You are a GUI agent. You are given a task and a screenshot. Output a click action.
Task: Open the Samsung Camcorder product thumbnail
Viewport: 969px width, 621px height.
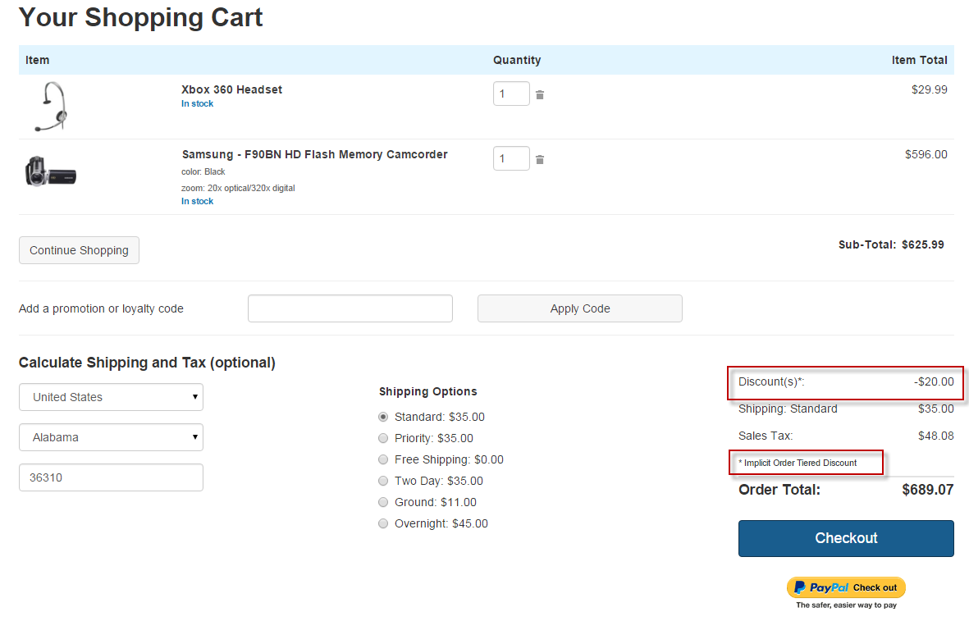click(x=51, y=171)
